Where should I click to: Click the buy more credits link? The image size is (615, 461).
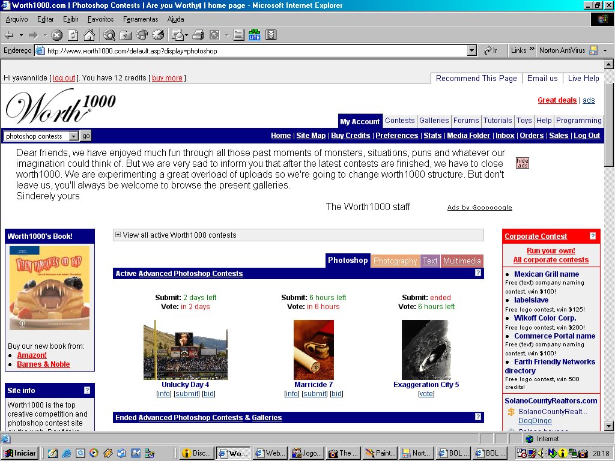point(167,78)
